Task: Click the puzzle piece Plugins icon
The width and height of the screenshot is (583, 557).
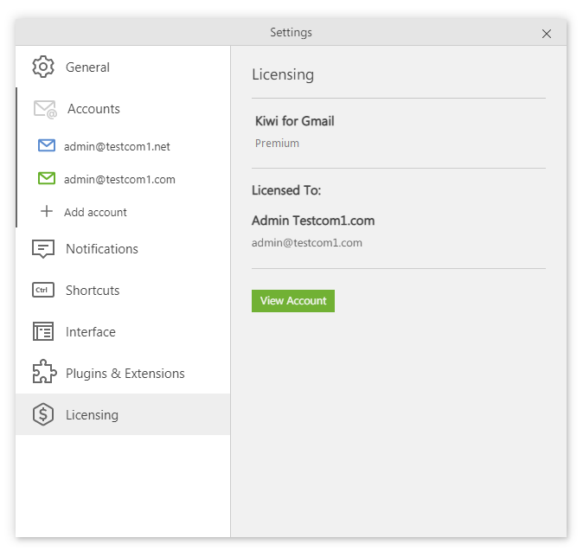Action: pyautogui.click(x=43, y=373)
